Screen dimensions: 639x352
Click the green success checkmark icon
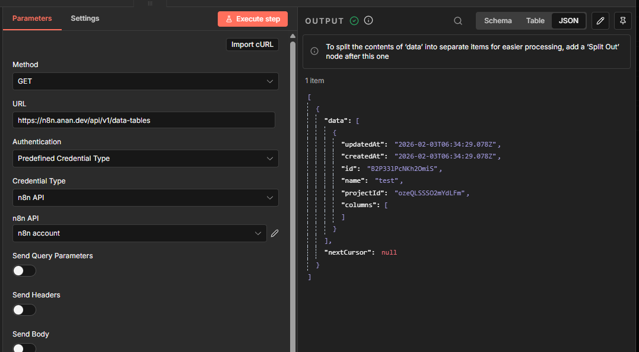(354, 21)
